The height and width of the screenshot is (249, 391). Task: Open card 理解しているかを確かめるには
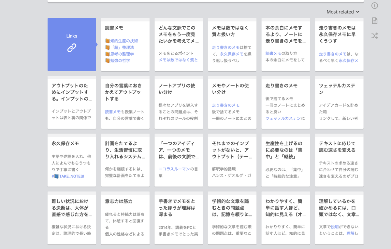pyautogui.click(x=339, y=218)
